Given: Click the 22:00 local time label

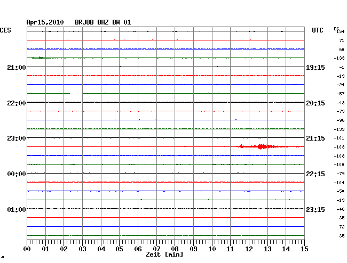Looking at the screenshot, I should coord(17,103).
